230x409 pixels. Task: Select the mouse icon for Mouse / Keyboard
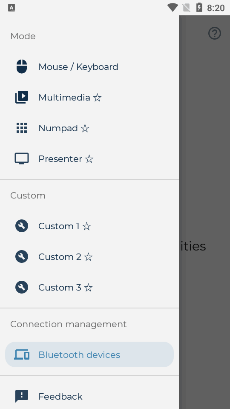(x=22, y=66)
